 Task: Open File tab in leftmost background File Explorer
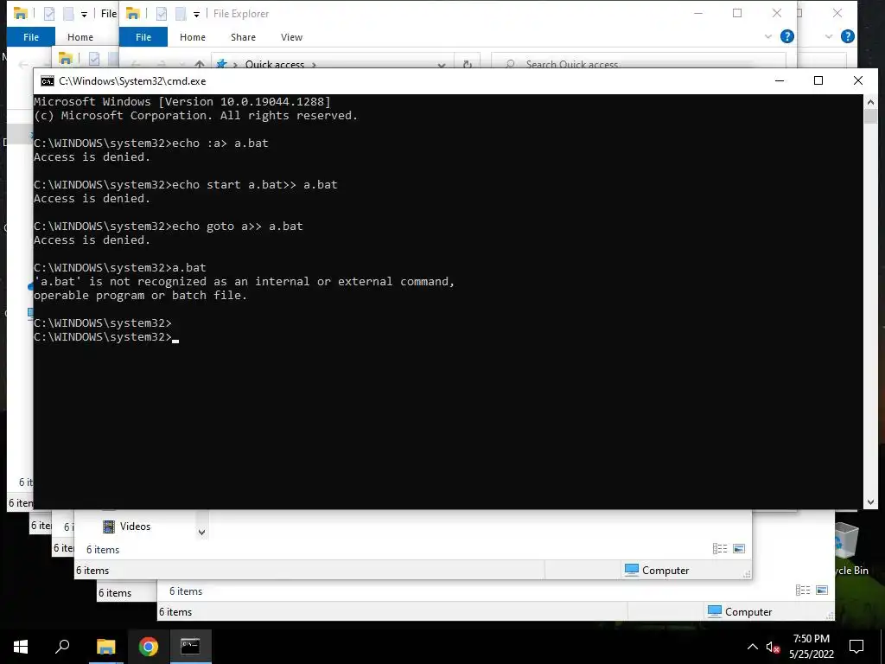31,36
